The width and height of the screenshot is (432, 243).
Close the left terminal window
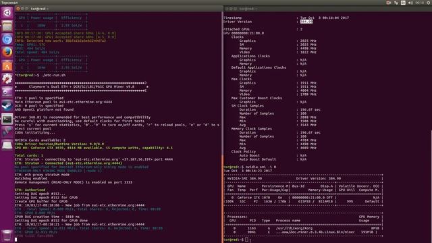[18, 9]
